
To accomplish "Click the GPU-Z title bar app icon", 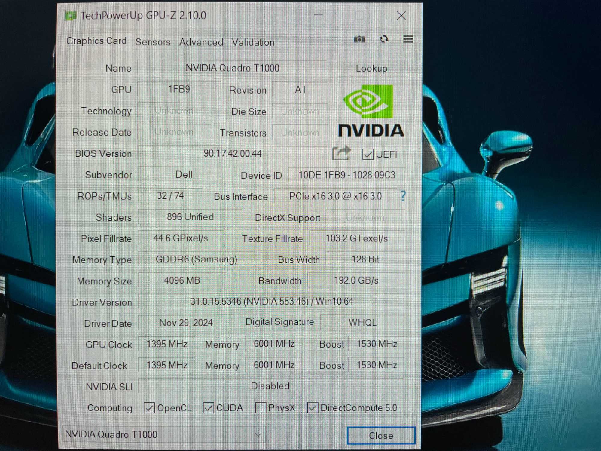I will click(x=71, y=16).
